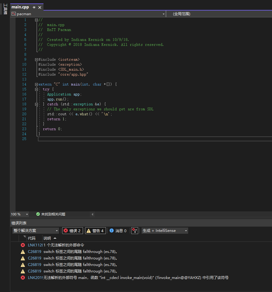Viewport: 272px width, 292px height.
Task: Click the #include <SDL_main.h> line
Action: click(x=61, y=69)
